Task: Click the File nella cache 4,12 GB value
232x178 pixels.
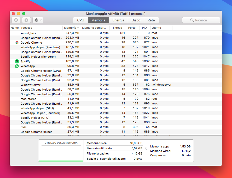Action: tap(137, 154)
